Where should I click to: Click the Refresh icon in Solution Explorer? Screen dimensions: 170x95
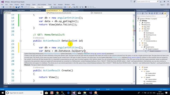coord(152,13)
